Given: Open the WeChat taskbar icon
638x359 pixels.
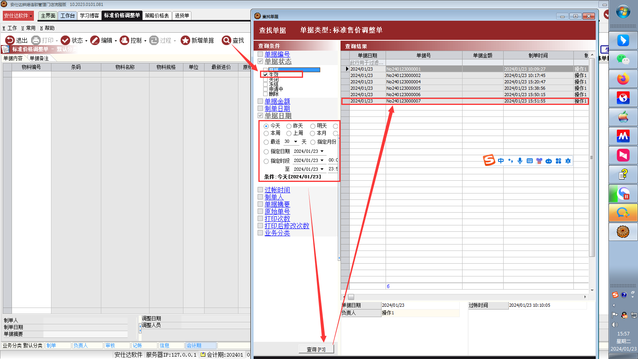Looking at the screenshot, I should click(x=623, y=59).
